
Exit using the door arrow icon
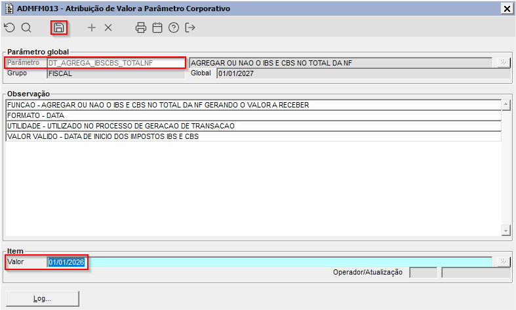(190, 28)
